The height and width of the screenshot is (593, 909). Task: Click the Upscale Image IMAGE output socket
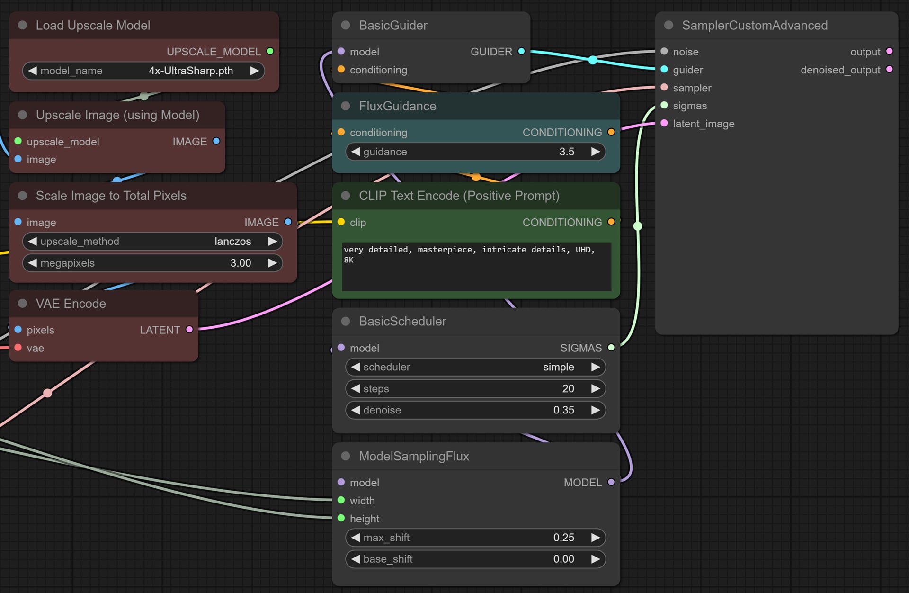coord(216,141)
